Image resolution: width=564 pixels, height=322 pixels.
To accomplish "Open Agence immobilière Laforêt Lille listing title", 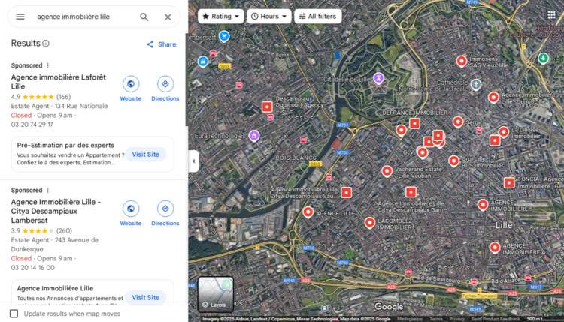I will point(58,82).
